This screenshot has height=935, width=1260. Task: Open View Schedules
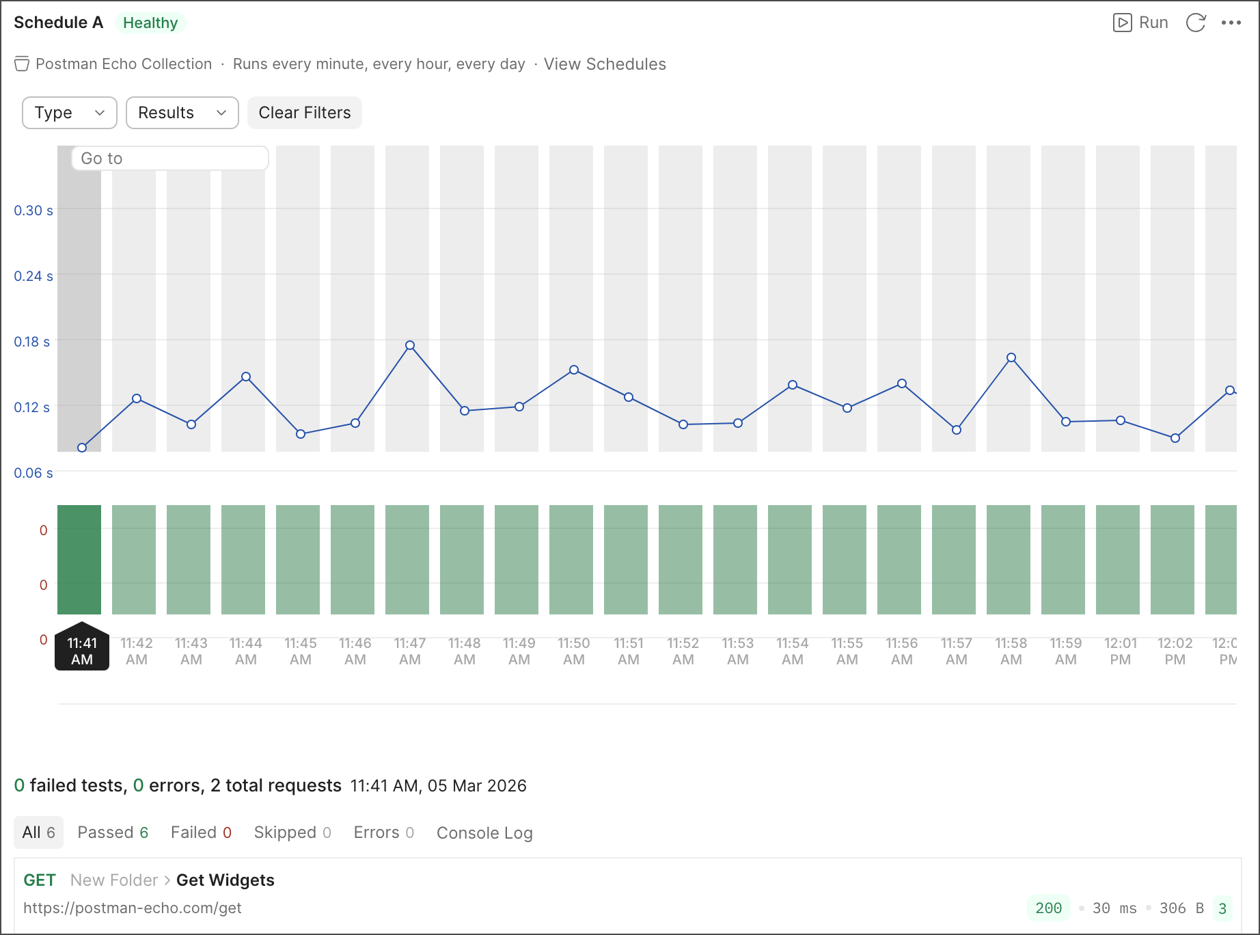tap(604, 64)
